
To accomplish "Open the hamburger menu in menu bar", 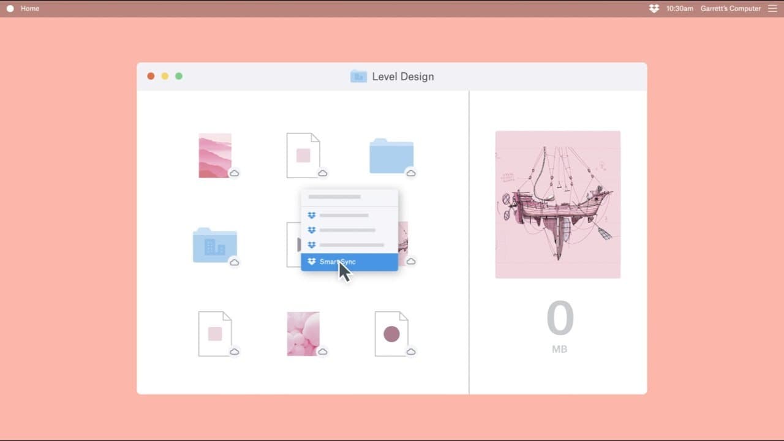I will pyautogui.click(x=772, y=9).
